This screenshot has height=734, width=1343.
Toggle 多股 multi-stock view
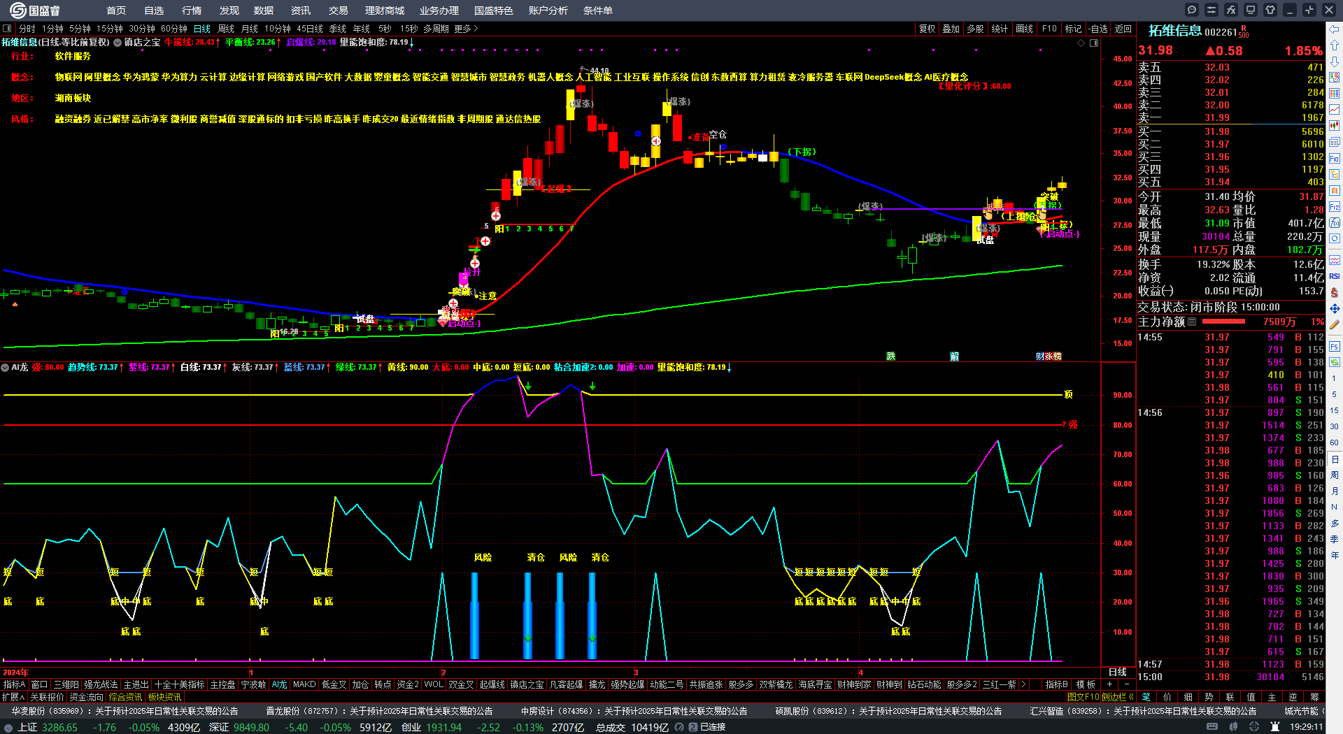[975, 29]
